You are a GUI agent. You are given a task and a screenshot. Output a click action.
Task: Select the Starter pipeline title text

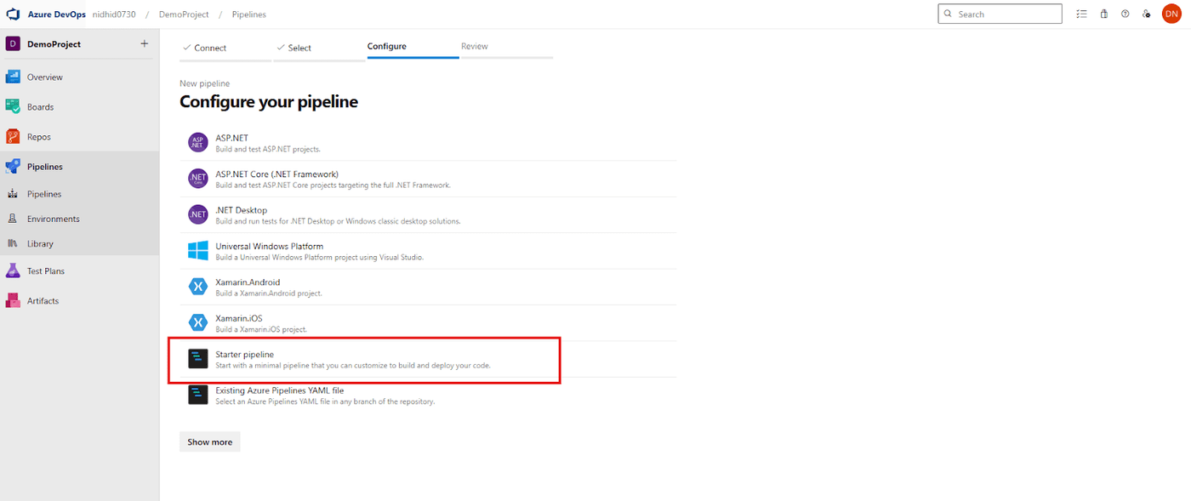(x=244, y=354)
